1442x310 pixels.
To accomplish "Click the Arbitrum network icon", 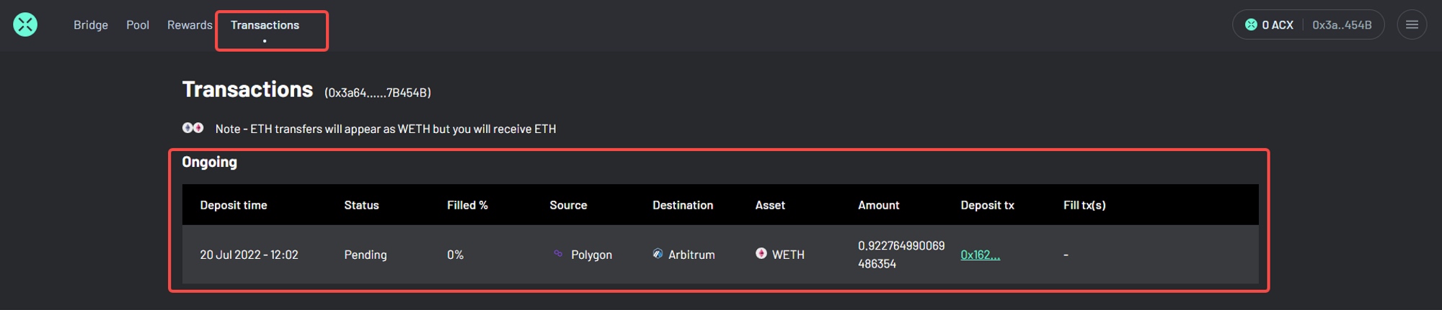I will coord(658,253).
